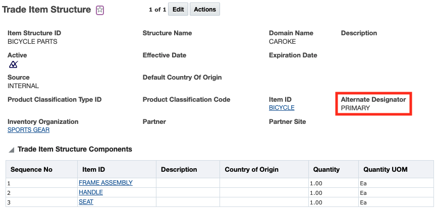Screen dimensions: 436x211
Task: Click the PRIMARY alternate designator value
Action: pyautogui.click(x=355, y=108)
